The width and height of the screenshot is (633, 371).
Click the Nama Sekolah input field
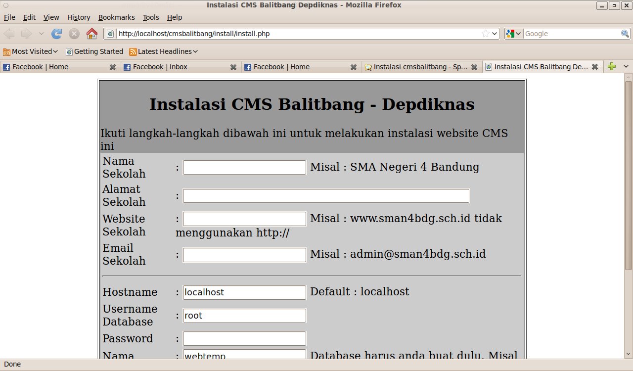pyautogui.click(x=244, y=168)
